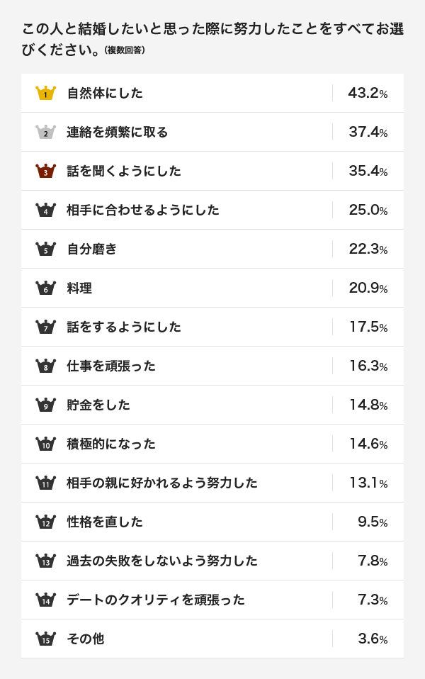Click the 性格を直した row label

105,522
